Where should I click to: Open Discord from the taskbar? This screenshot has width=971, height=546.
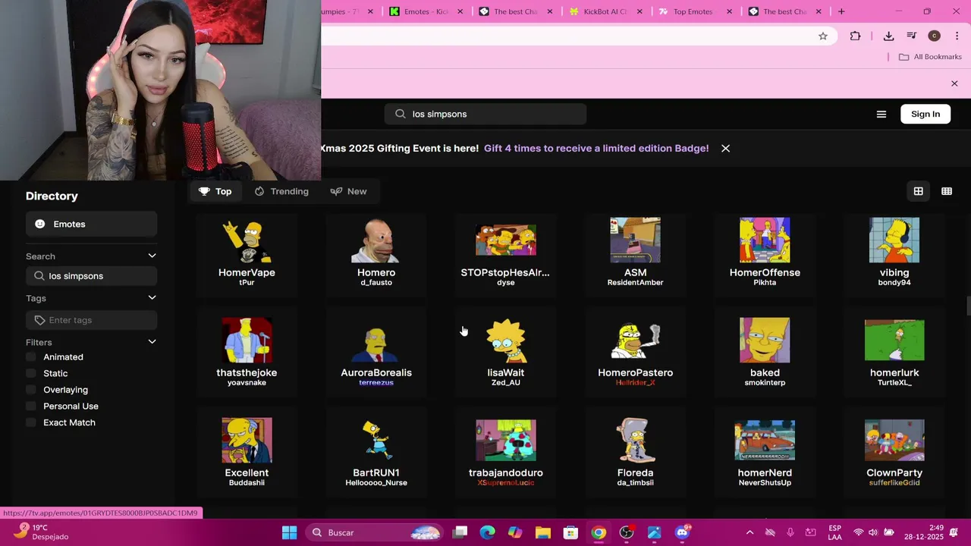point(683,532)
